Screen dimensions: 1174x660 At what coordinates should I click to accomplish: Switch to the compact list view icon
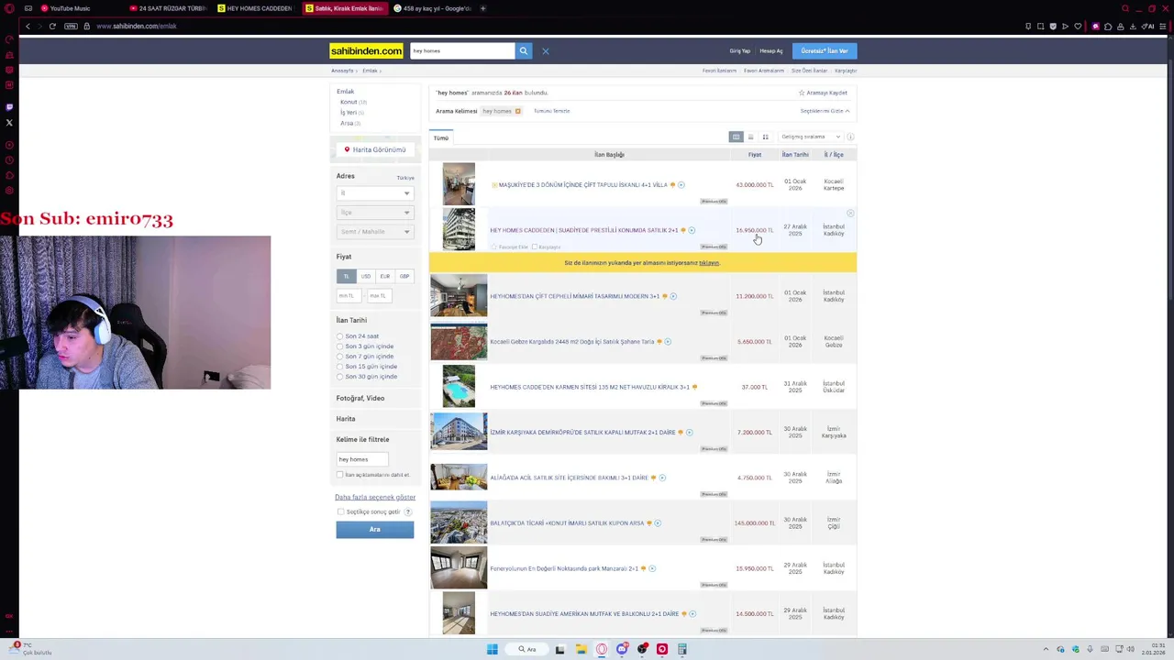point(750,137)
